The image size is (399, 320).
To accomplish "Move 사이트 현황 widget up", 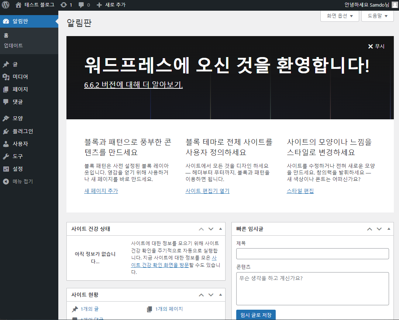I will coord(201,295).
